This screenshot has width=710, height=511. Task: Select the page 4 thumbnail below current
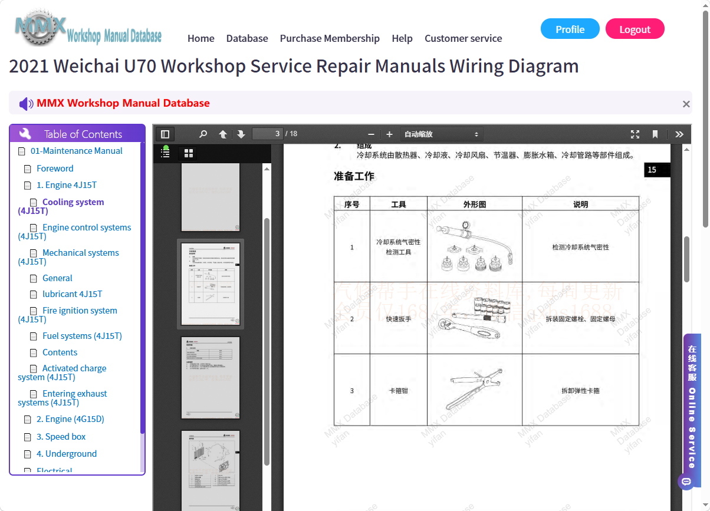point(211,378)
